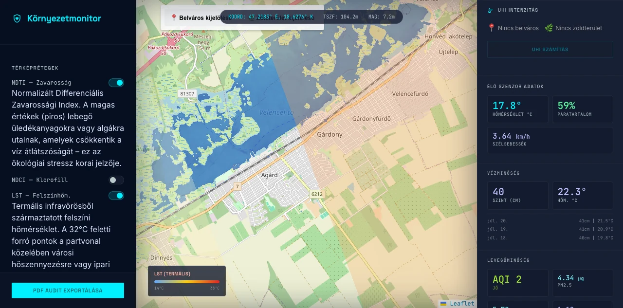Click the KOORD coordinates readout
This screenshot has width=623, height=308.
pos(271,17)
